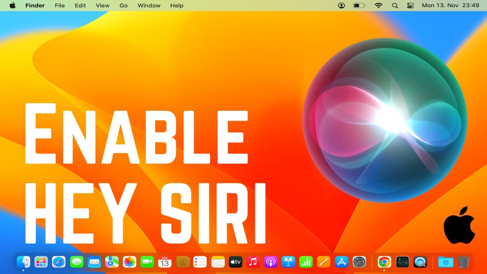Launch Google Chrome from the Dock
Image resolution: width=487 pixels, height=274 pixels.
[384, 262]
